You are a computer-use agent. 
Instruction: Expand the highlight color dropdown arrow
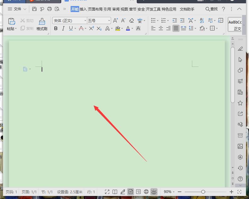coord(122,29)
